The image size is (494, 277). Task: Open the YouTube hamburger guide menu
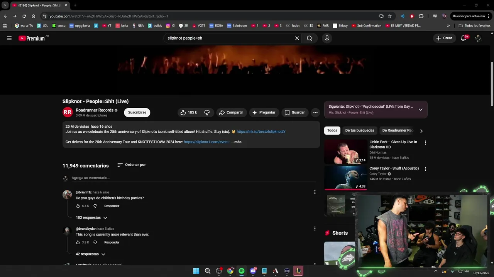coord(9,38)
